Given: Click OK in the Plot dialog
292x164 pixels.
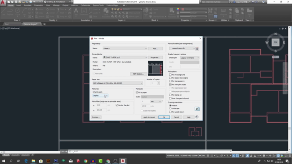Looking at the screenshot, I should pos(164,117).
